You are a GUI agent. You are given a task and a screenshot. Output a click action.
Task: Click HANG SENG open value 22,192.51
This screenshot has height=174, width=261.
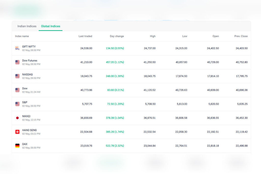pos(213,132)
